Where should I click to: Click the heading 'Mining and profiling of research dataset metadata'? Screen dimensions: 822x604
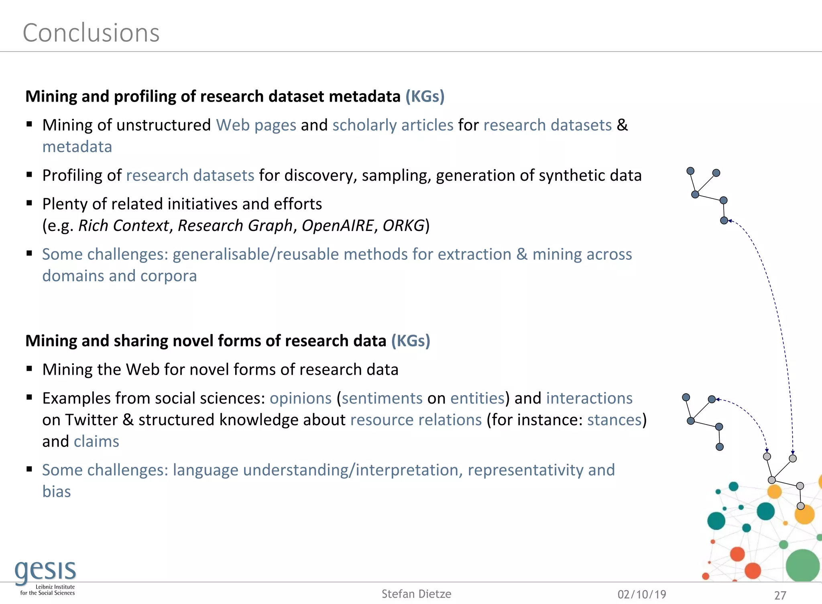pyautogui.click(x=213, y=96)
